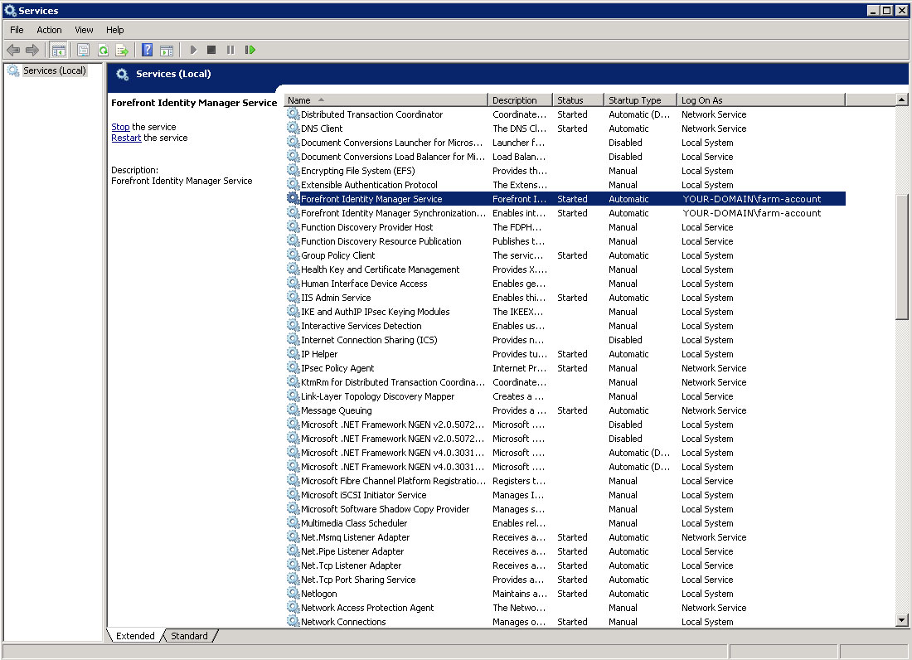912x660 pixels.
Task: Click the Start Service play icon
Action: [193, 50]
